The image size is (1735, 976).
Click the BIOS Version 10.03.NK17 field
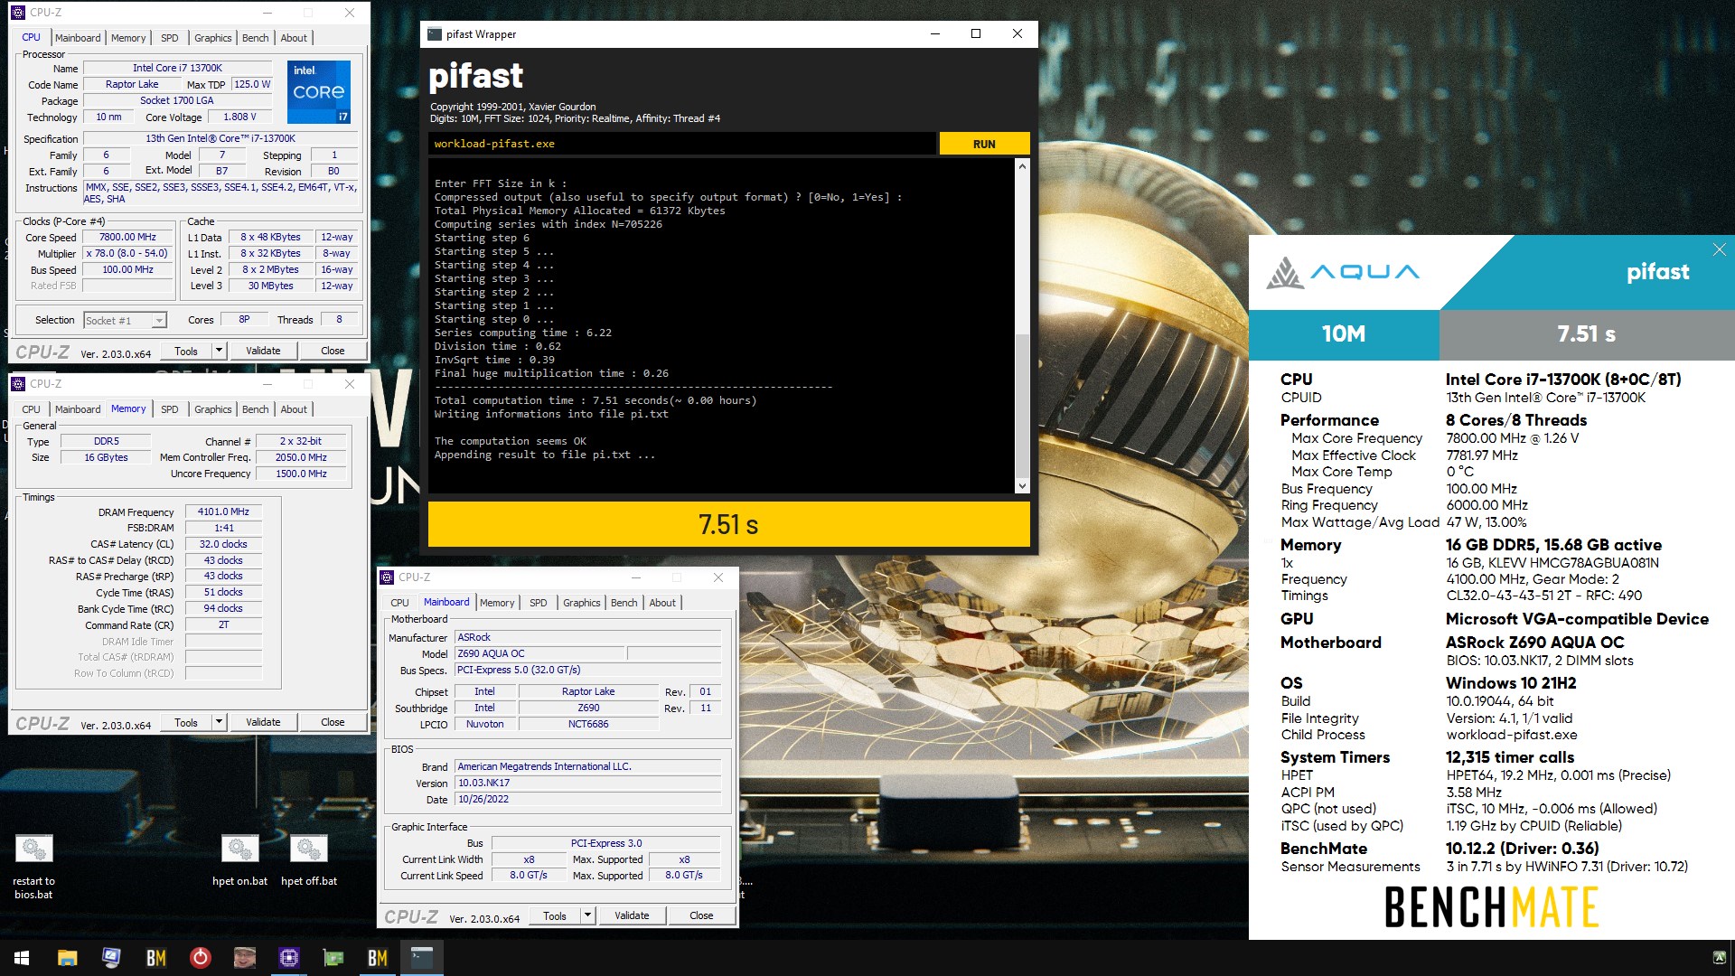click(x=588, y=783)
